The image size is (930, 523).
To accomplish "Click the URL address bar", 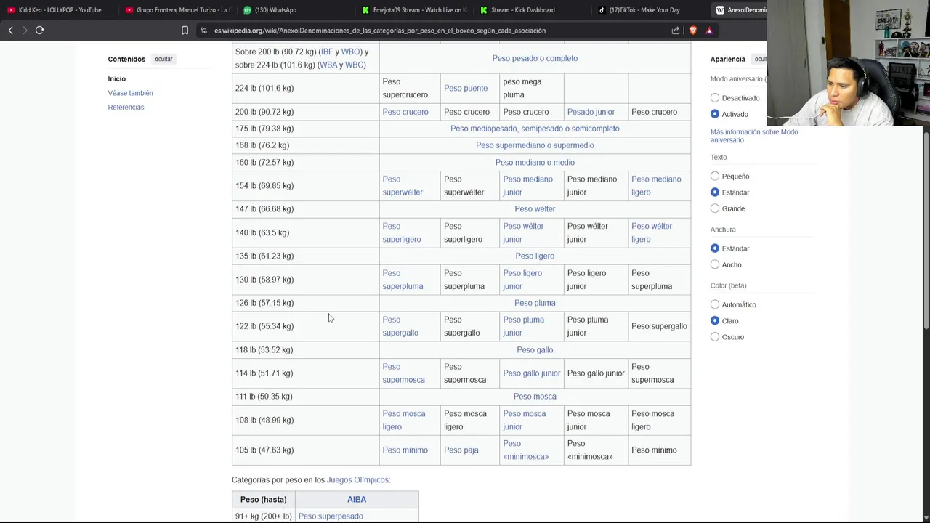I will click(x=436, y=31).
